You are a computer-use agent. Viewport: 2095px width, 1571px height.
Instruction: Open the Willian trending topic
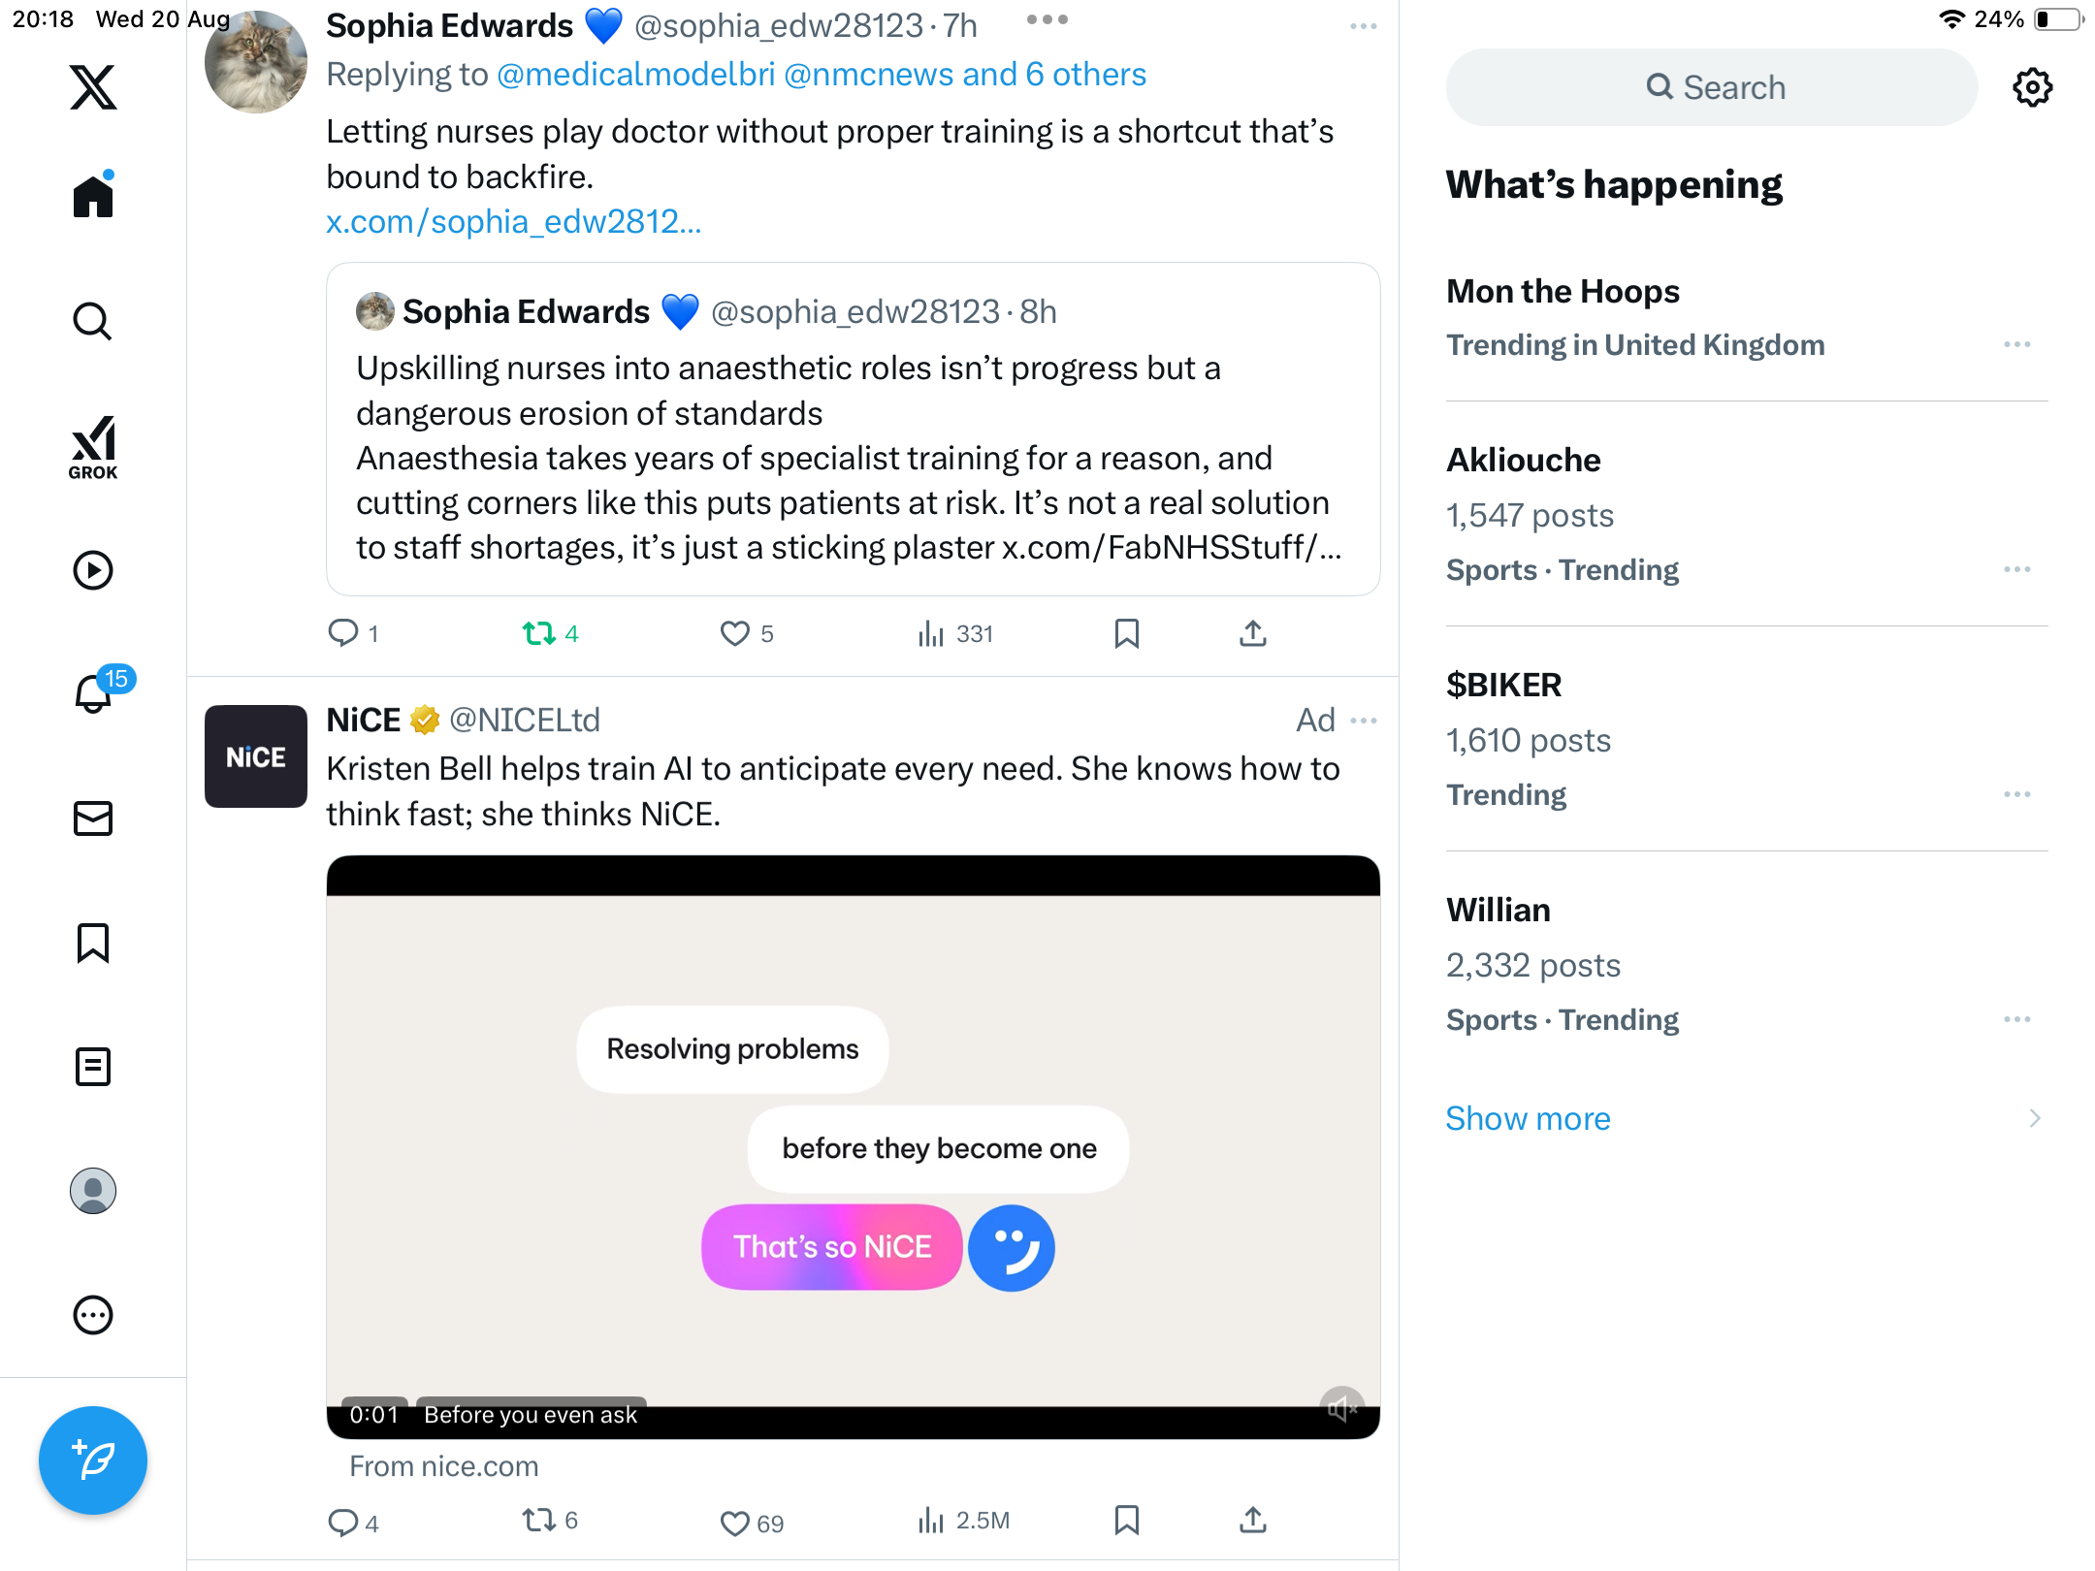coord(1498,911)
